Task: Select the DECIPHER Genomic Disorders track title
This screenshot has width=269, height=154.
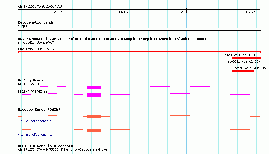Action: click(45, 146)
